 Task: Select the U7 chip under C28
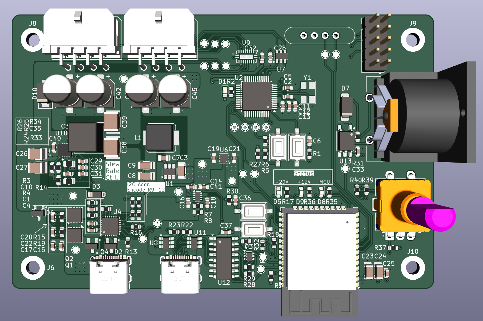[281, 56]
